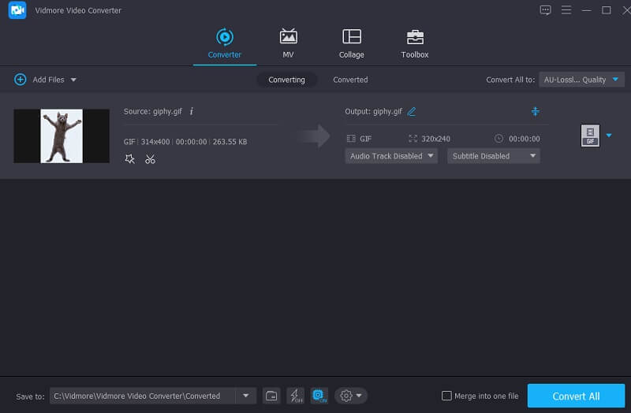Show source info for giphy.gif
The height and width of the screenshot is (413, 631).
(x=192, y=112)
